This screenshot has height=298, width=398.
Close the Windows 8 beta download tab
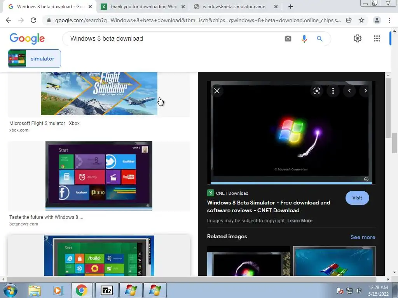point(90,7)
